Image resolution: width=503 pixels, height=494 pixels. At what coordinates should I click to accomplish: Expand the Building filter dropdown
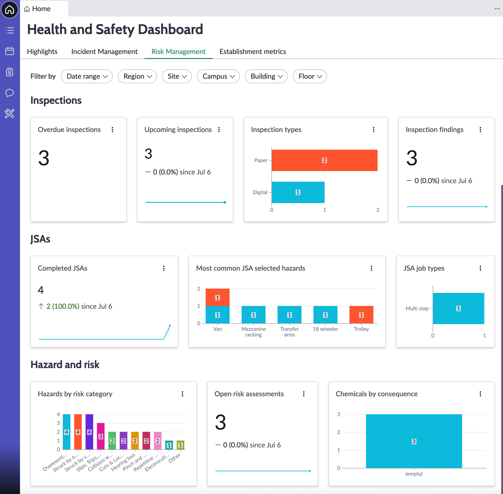tap(266, 76)
